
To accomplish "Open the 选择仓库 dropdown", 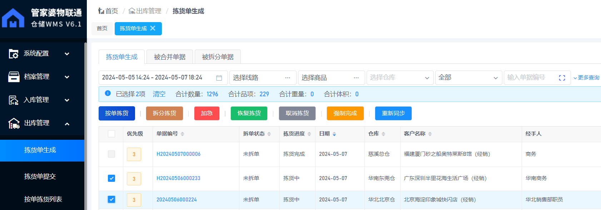I will pyautogui.click(x=399, y=78).
